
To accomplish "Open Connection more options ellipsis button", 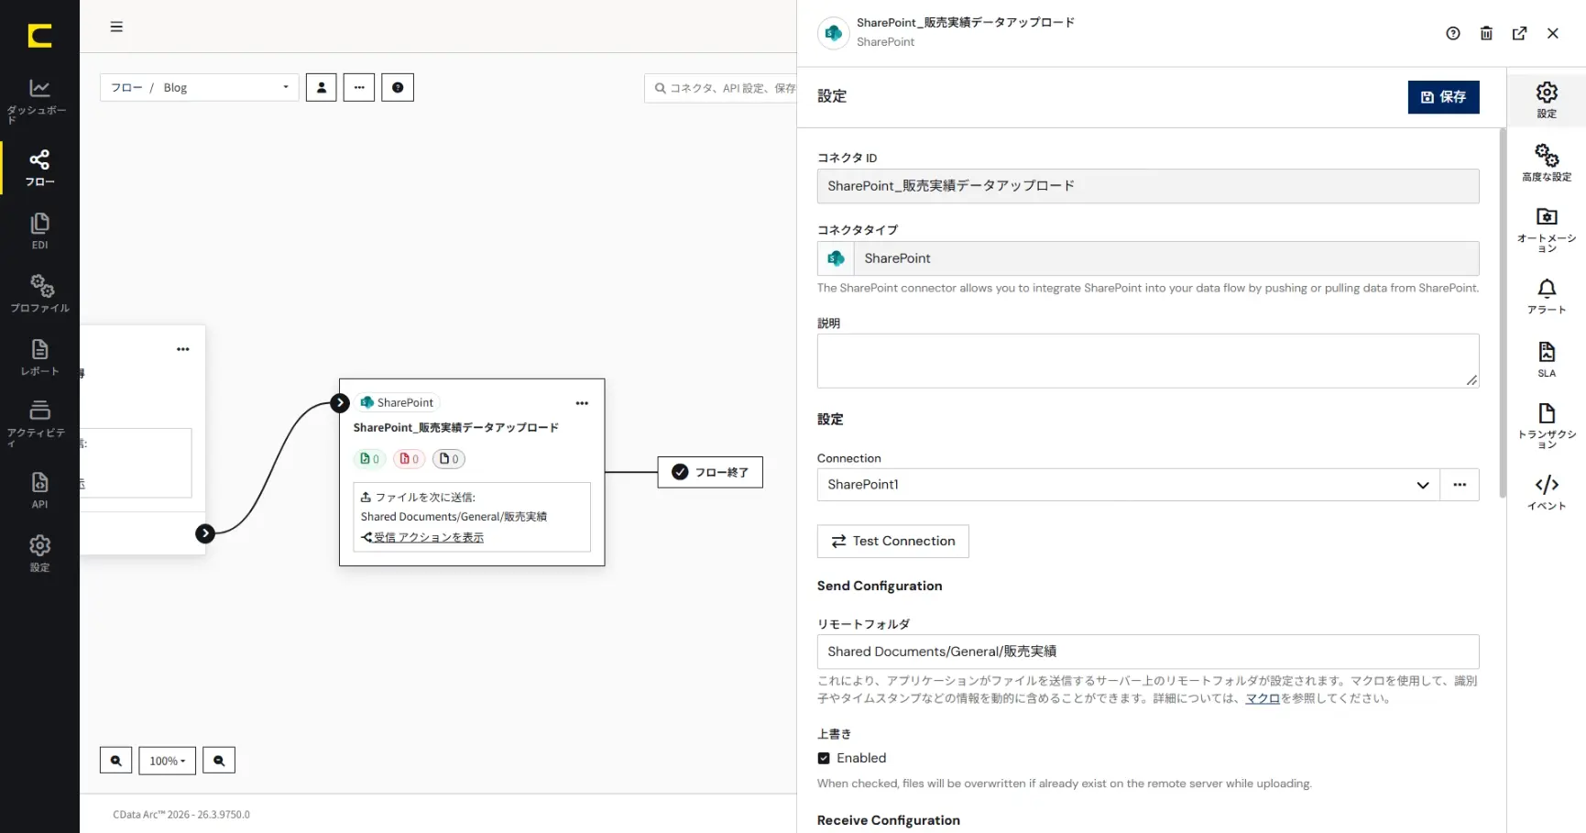I will [1460, 485].
